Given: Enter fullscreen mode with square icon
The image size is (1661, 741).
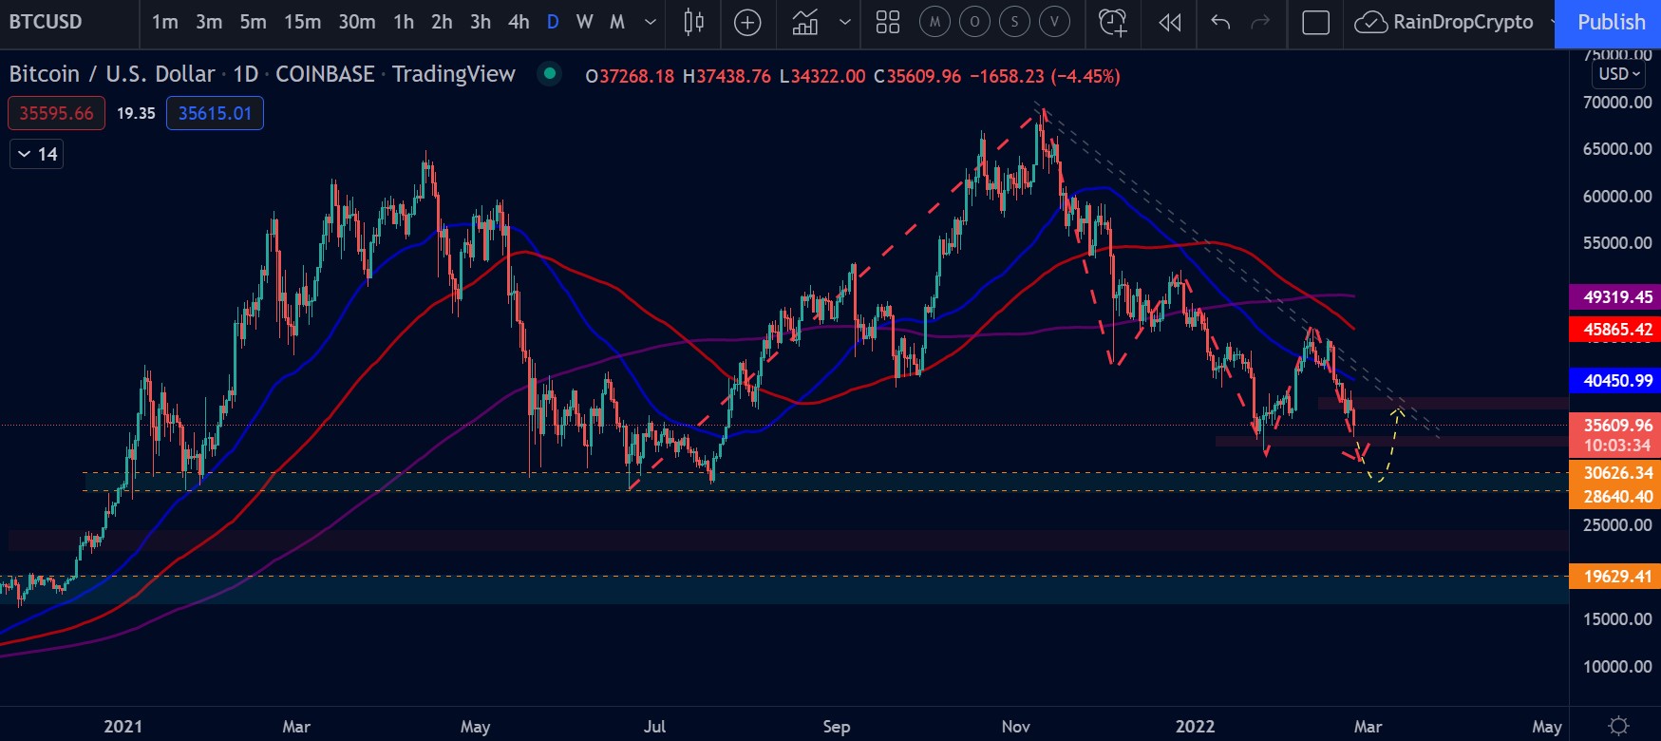Looking at the screenshot, I should click(x=1315, y=22).
